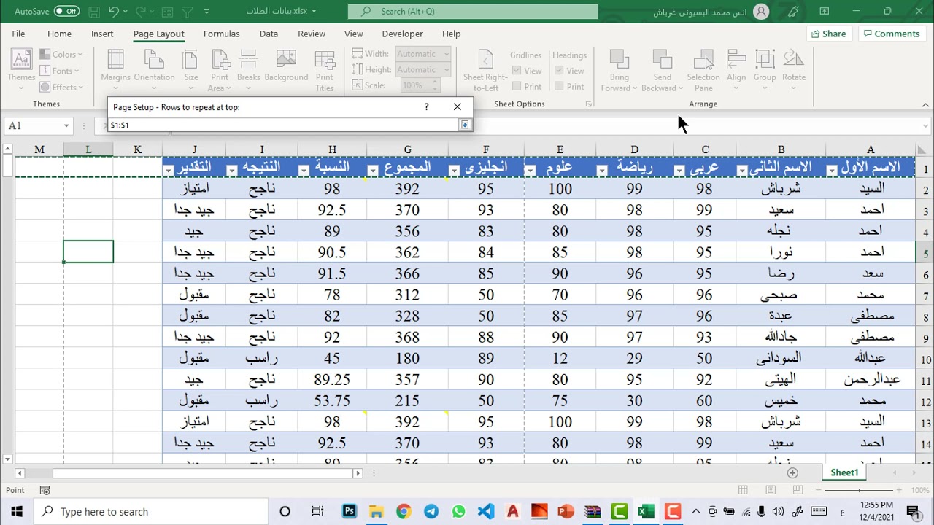Open the Comments button

coord(891,34)
